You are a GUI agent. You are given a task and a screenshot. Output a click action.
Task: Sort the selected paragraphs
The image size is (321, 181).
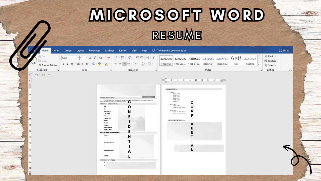(148, 58)
